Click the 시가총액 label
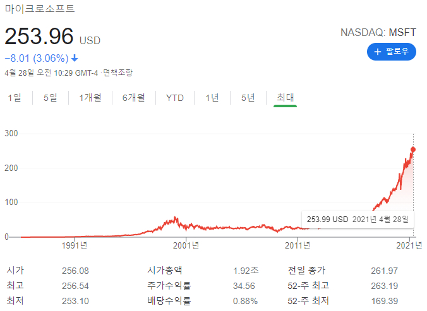The width and height of the screenshot is (427, 311). pos(165,271)
